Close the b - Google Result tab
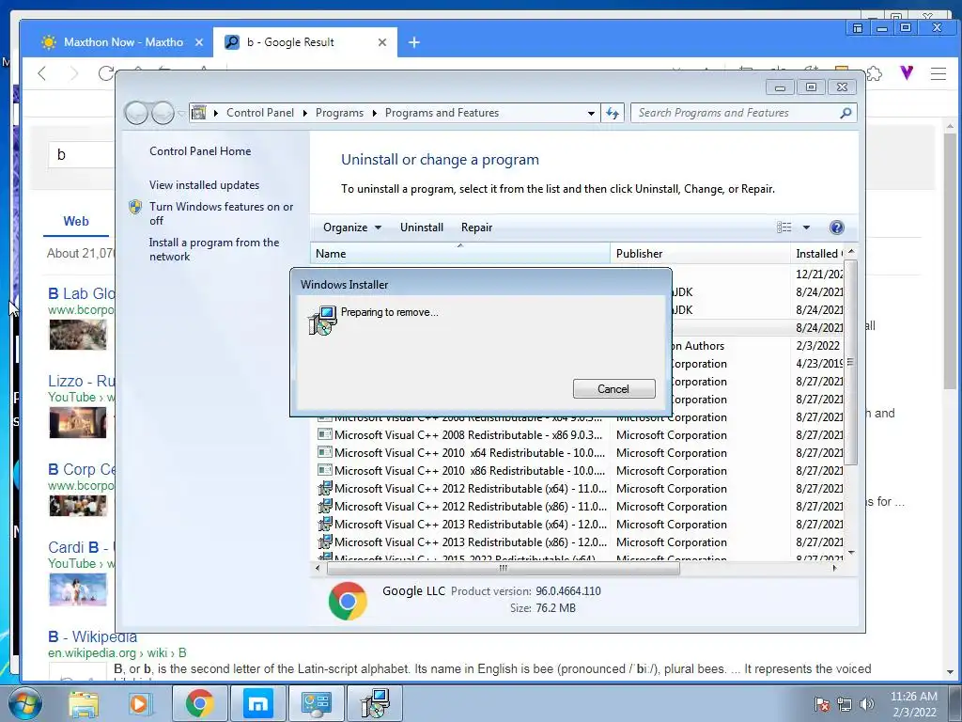 pos(382,42)
